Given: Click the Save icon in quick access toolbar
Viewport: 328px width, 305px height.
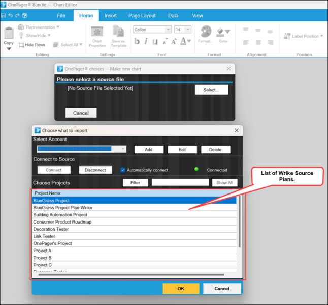Looking at the screenshot, I should click(x=3, y=15).
